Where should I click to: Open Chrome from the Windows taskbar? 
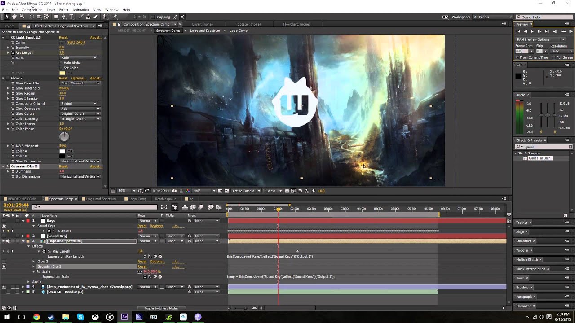pyautogui.click(x=36, y=317)
